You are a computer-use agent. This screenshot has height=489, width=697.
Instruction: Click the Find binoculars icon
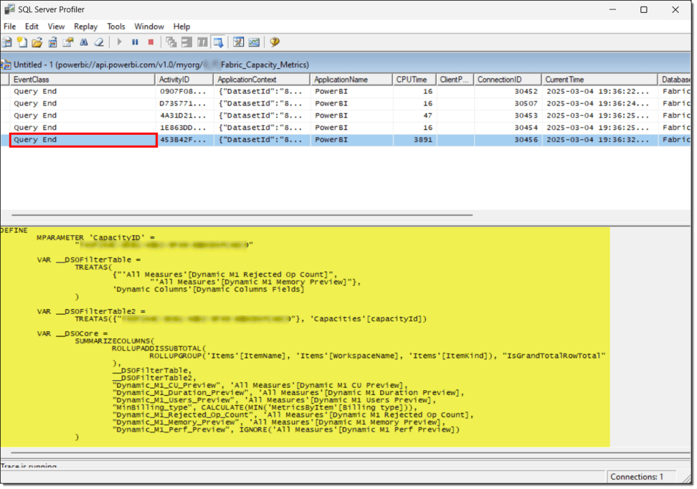(84, 42)
